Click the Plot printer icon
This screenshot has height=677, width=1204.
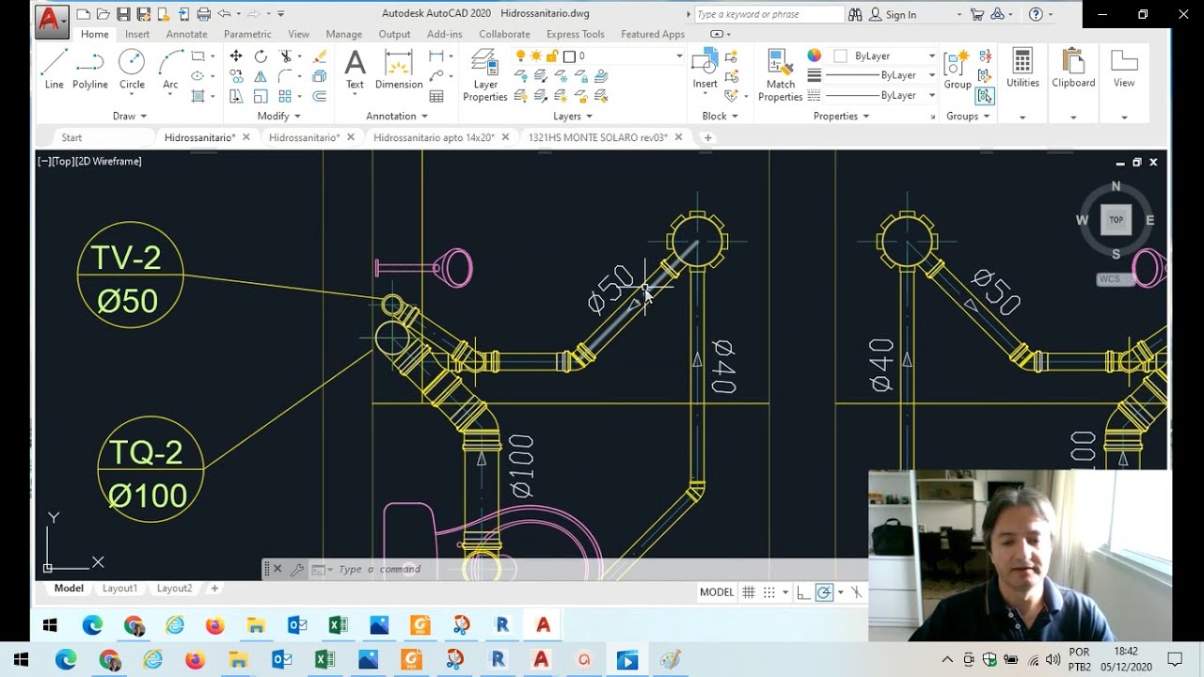coord(203,14)
